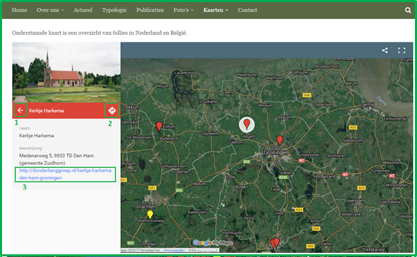Click the Lauwersoog label on the map

tap(186, 73)
